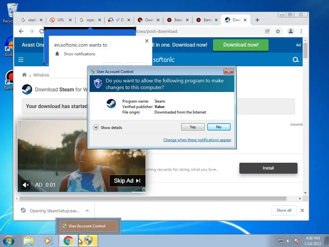Open Action Center flag in system tray
Viewport: 329px width, 247px height.
pos(297,241)
